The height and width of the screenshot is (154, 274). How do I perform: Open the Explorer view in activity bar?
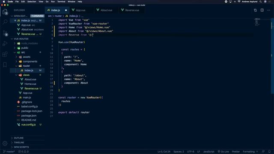tap(5, 12)
